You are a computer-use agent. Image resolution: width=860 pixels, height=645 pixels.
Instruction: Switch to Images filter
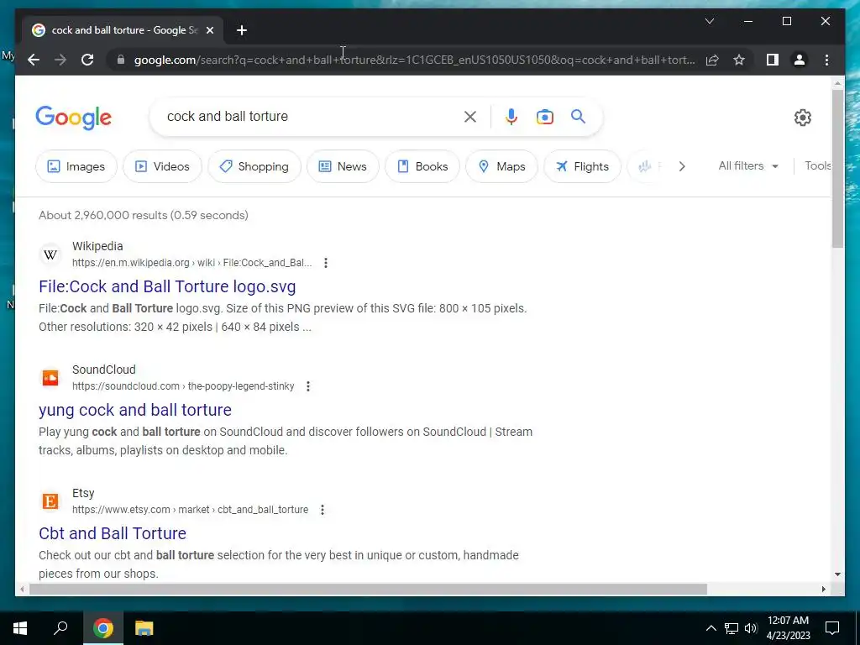[x=76, y=166]
